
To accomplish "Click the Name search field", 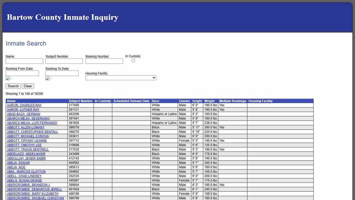I will tap(24, 61).
